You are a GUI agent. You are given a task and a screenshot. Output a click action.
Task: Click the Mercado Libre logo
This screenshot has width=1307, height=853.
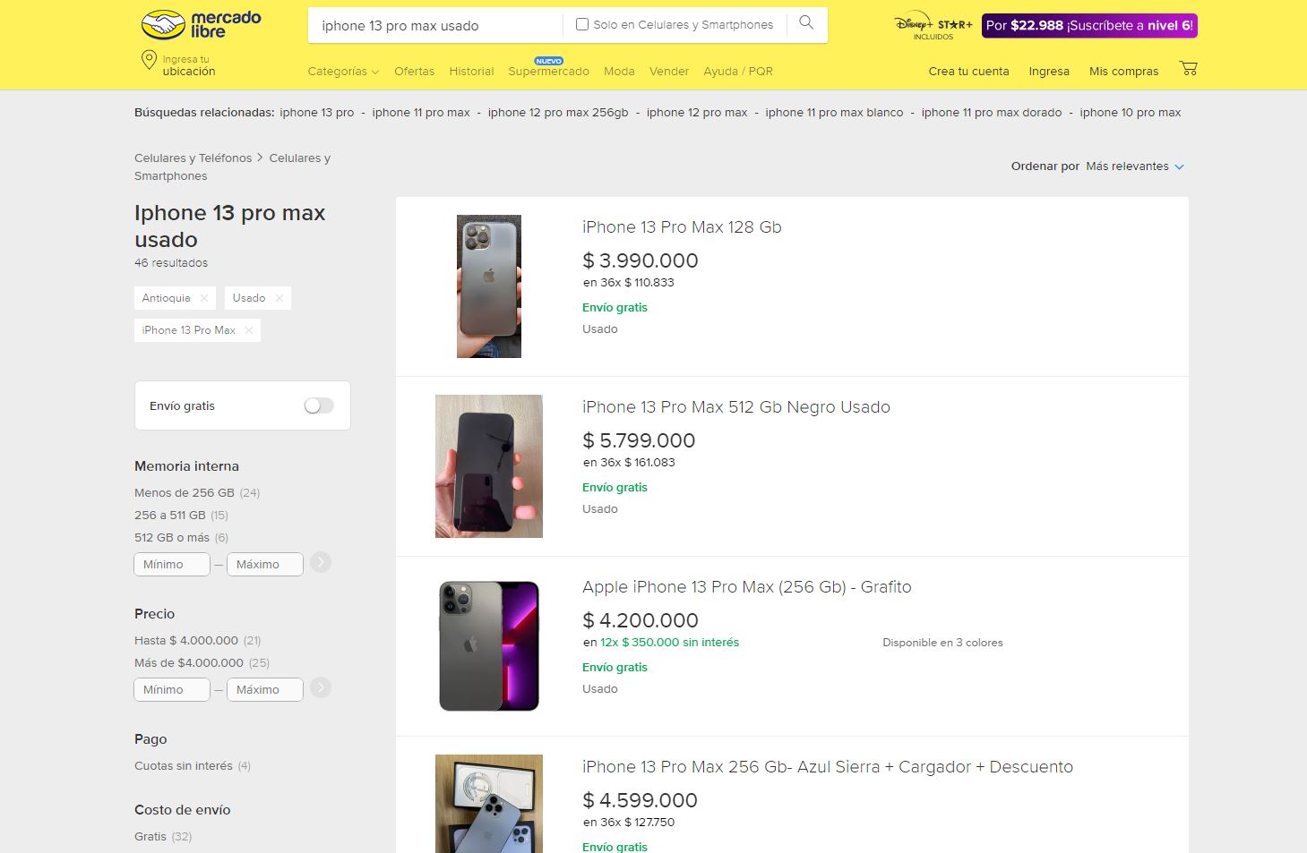(x=202, y=25)
